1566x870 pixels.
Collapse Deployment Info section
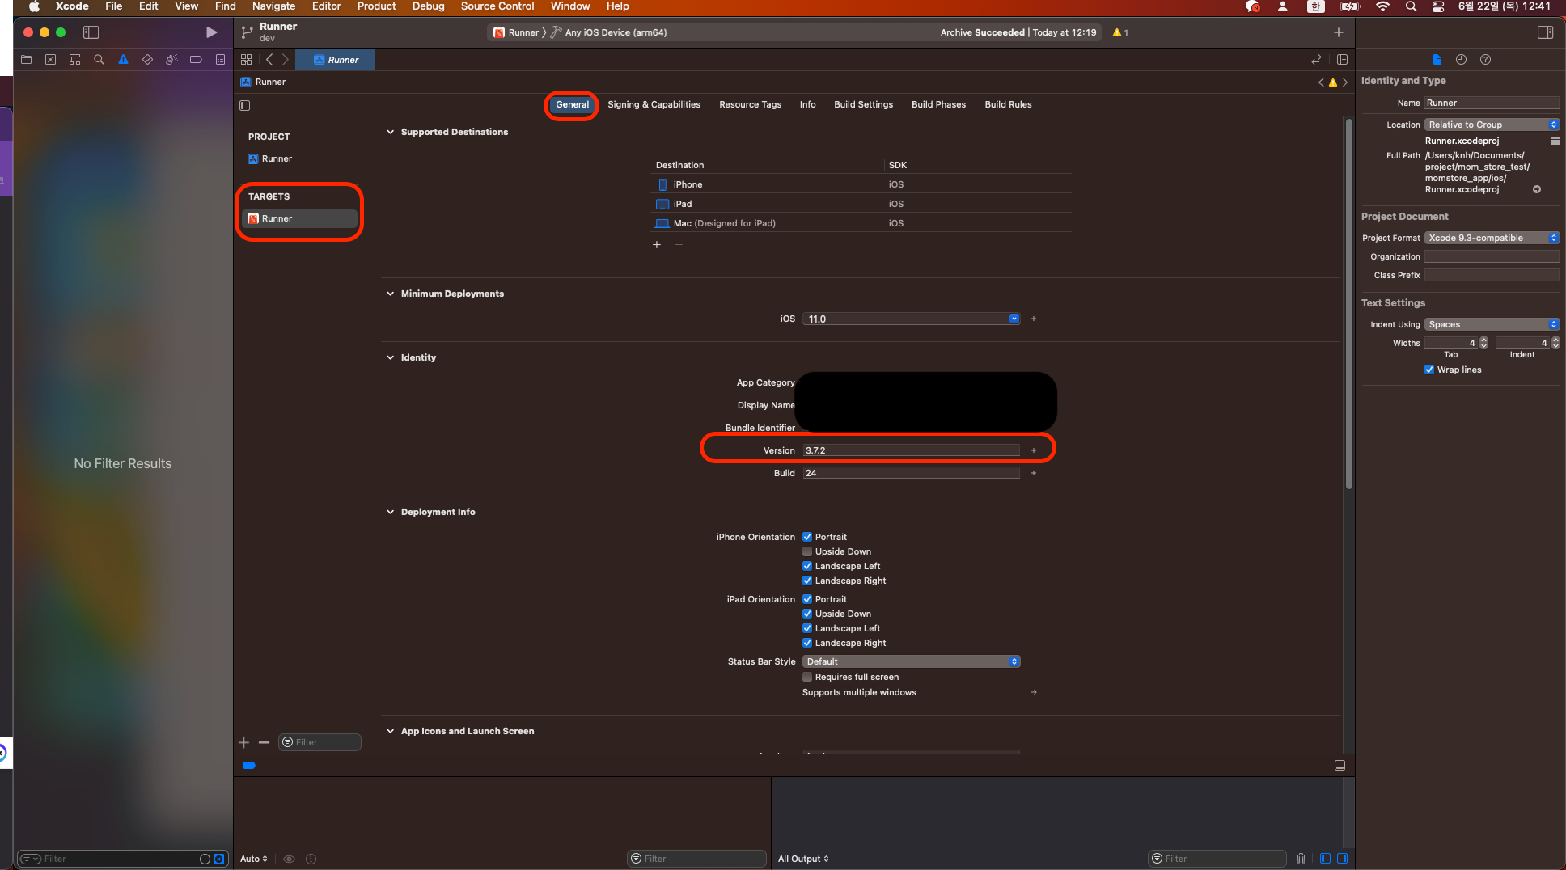pyautogui.click(x=391, y=512)
